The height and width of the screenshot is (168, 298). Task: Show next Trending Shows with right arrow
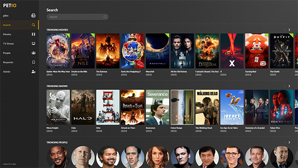(289, 86)
